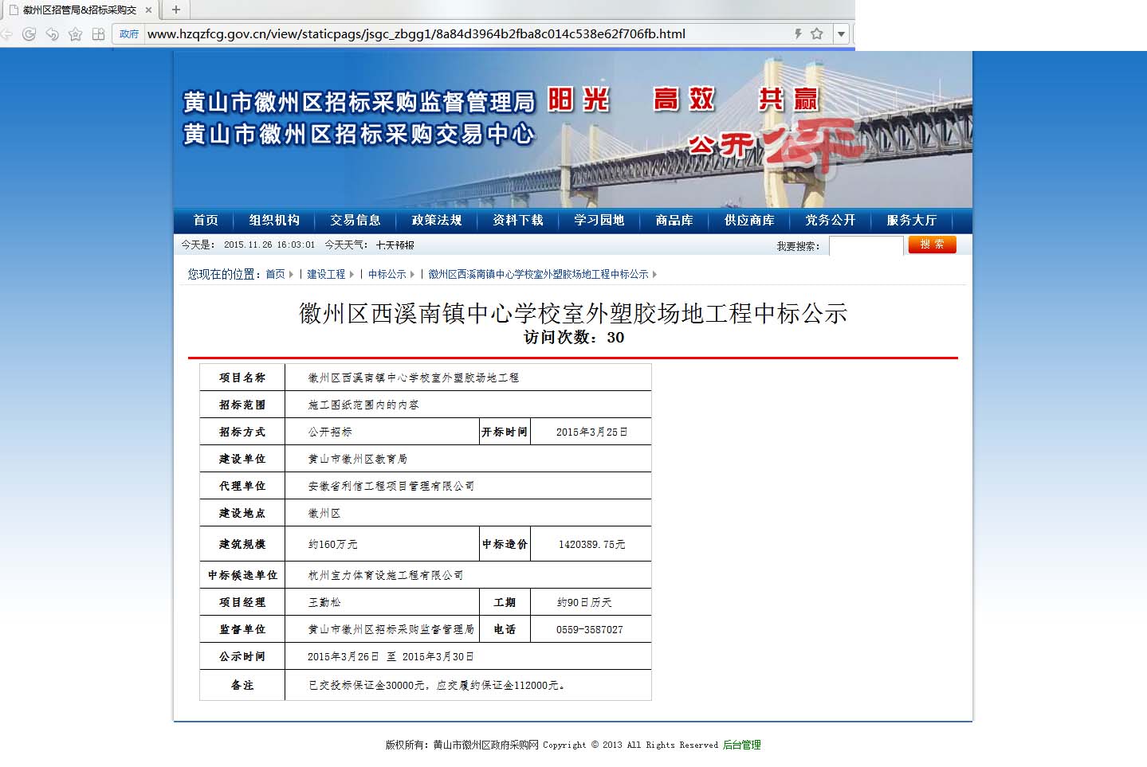Select 资料下载 in the navigation bar
The image size is (1147, 767).
pyautogui.click(x=518, y=221)
